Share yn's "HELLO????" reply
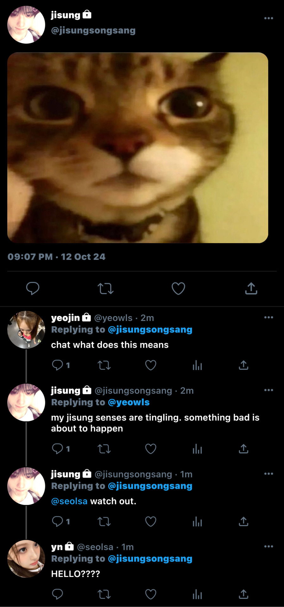This screenshot has width=284, height=607. coord(243,594)
